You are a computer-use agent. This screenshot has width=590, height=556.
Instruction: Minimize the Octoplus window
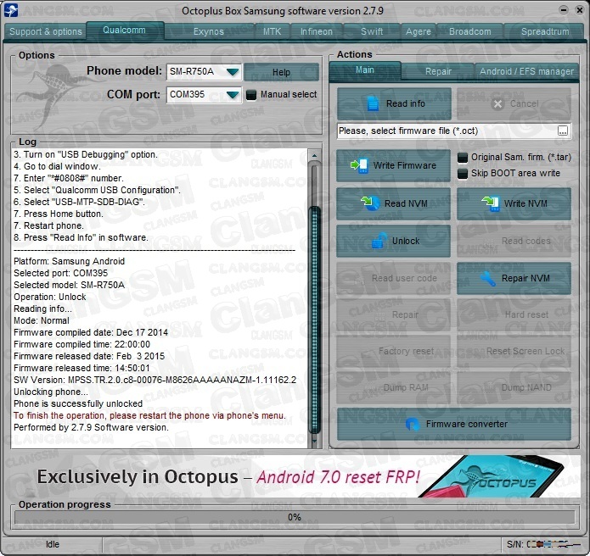[564, 10]
